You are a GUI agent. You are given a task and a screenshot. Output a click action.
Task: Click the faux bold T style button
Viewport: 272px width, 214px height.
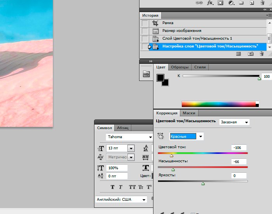(112, 187)
